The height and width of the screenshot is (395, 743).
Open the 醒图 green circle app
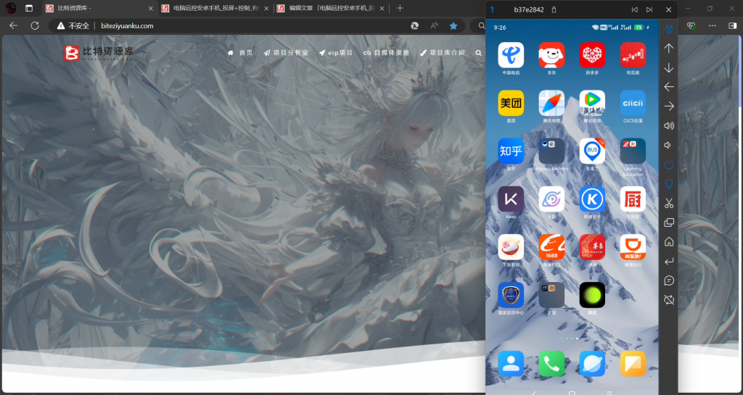click(x=592, y=295)
